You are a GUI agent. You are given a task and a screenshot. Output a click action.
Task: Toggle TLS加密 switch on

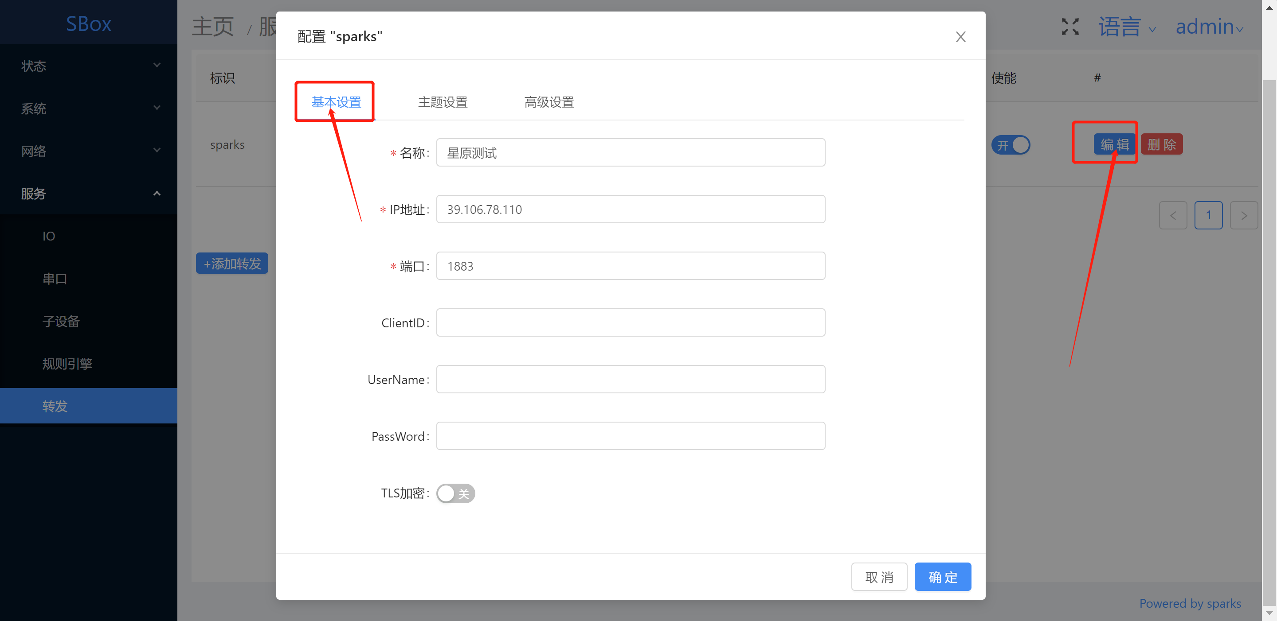click(455, 493)
